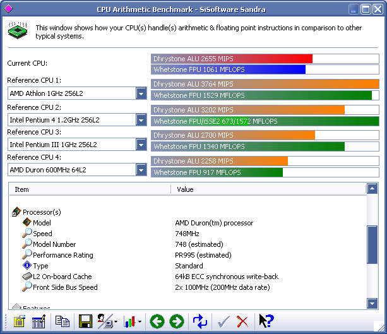Open the Reference CPU 1 dropdown
Image resolution: width=387 pixels, height=334 pixels.
click(x=141, y=94)
